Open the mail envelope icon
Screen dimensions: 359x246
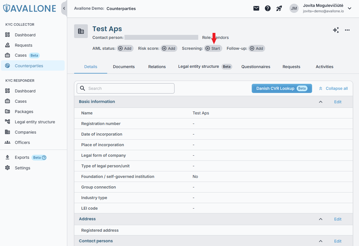256,8
